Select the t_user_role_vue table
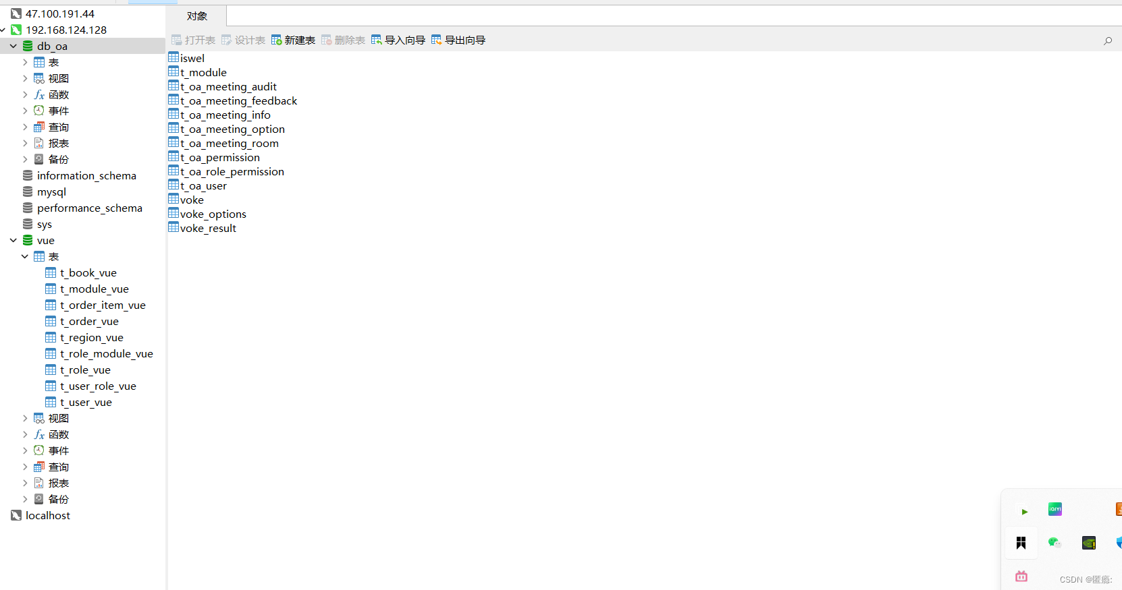 click(98, 386)
